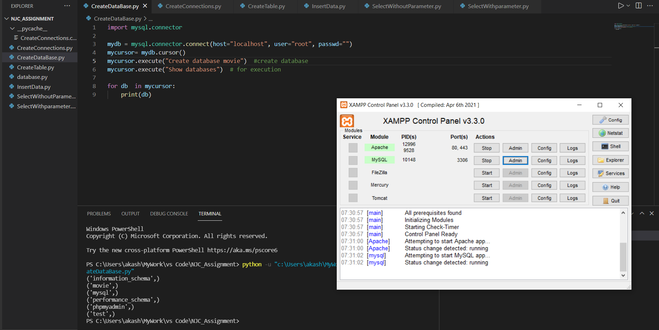The width and height of the screenshot is (659, 330).
Task: Open XAMPP Netstat
Action: point(611,133)
